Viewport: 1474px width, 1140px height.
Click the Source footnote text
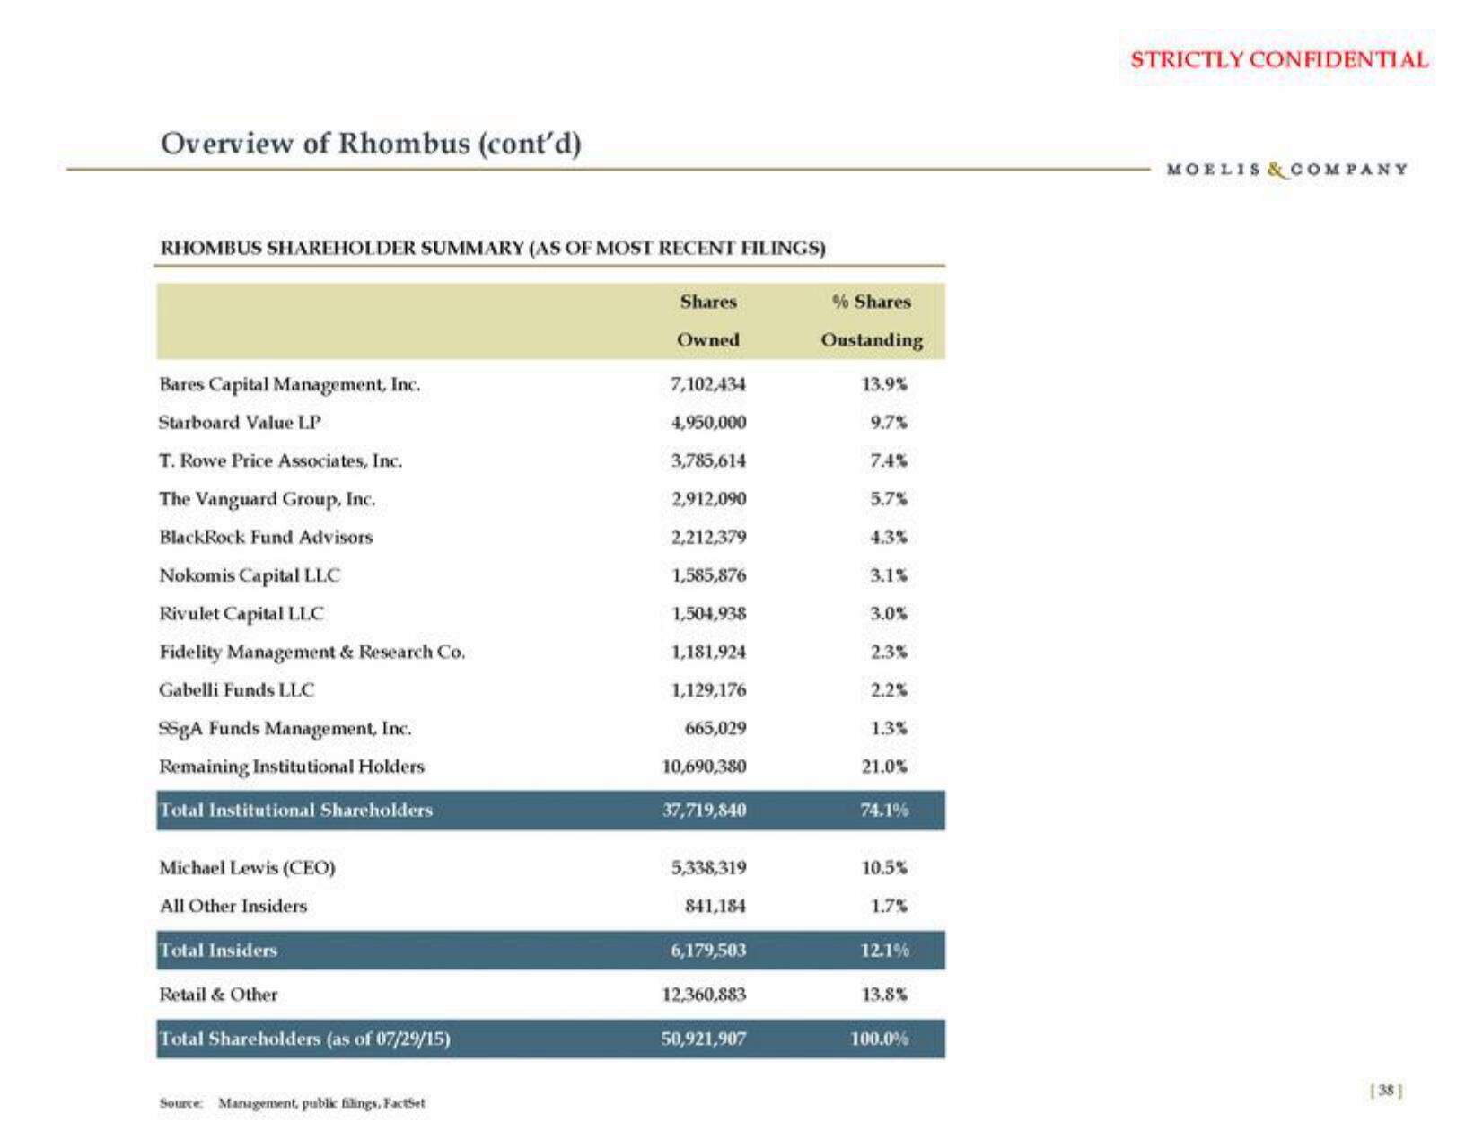tap(292, 1103)
